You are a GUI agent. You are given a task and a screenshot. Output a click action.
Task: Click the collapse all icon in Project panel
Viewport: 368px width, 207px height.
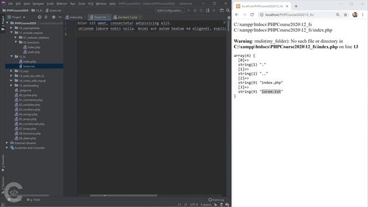(x=46, y=17)
